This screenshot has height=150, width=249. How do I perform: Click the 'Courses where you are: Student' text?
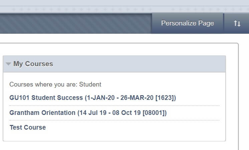55,85
